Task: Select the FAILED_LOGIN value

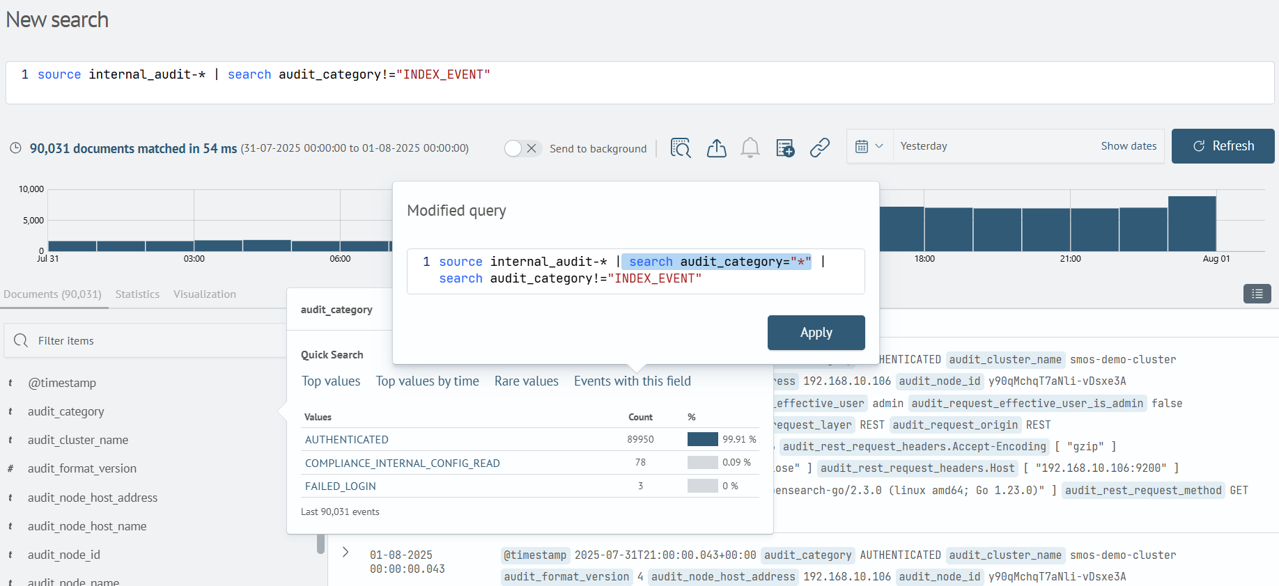Action: point(341,486)
